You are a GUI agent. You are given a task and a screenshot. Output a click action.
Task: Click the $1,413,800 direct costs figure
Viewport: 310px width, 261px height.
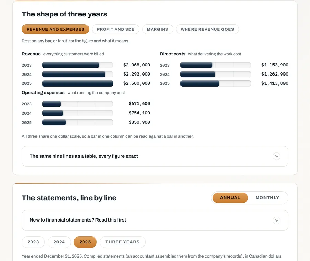(x=275, y=83)
